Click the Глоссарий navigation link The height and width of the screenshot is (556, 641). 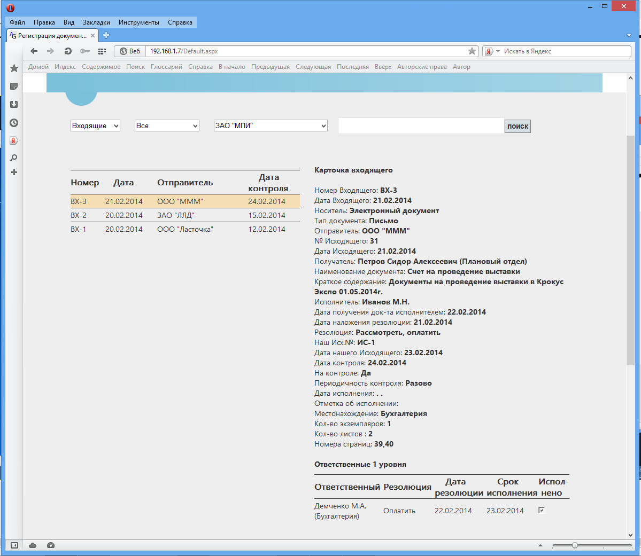click(166, 67)
